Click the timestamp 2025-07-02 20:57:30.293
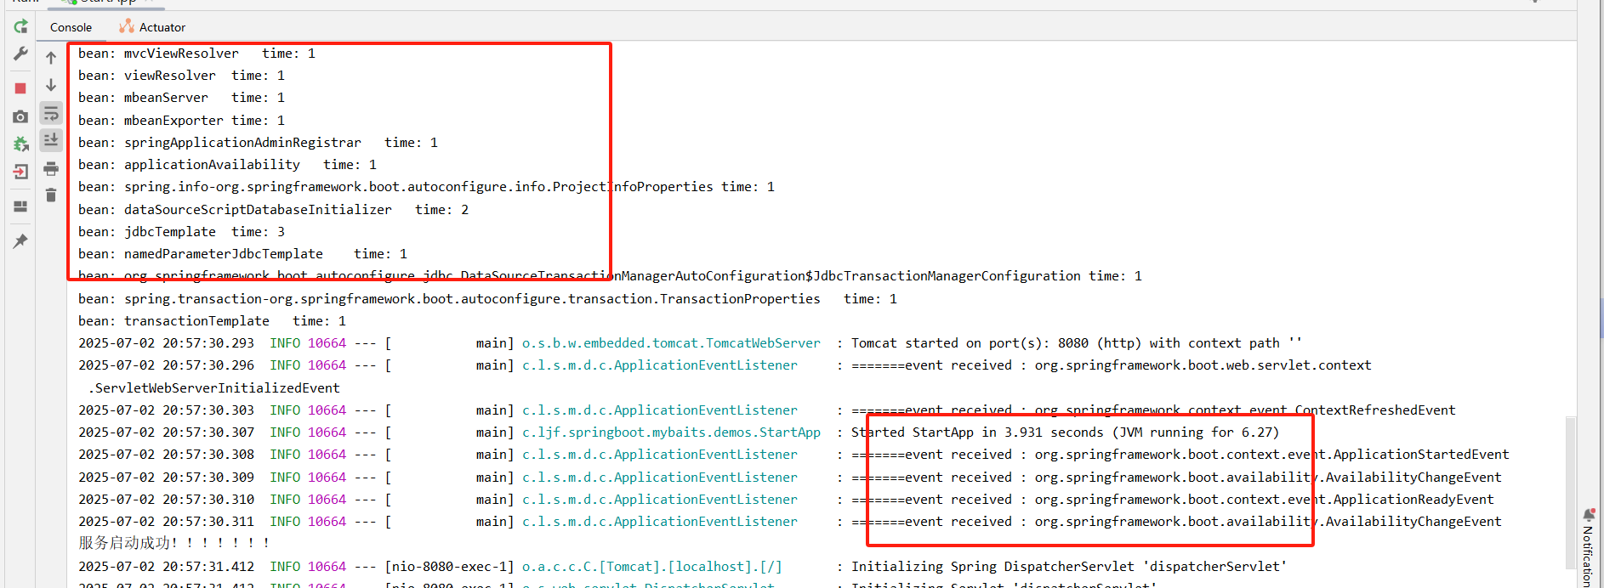The image size is (1604, 588). pos(166,343)
